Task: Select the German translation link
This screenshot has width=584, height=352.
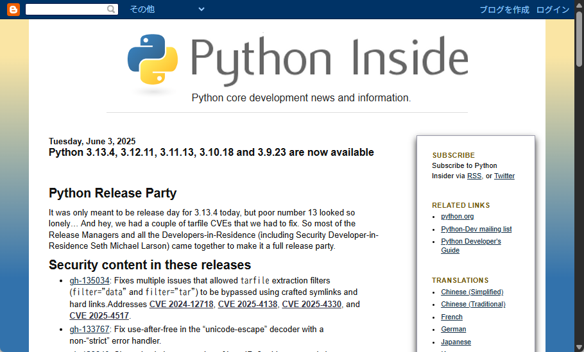Action: coord(453,329)
